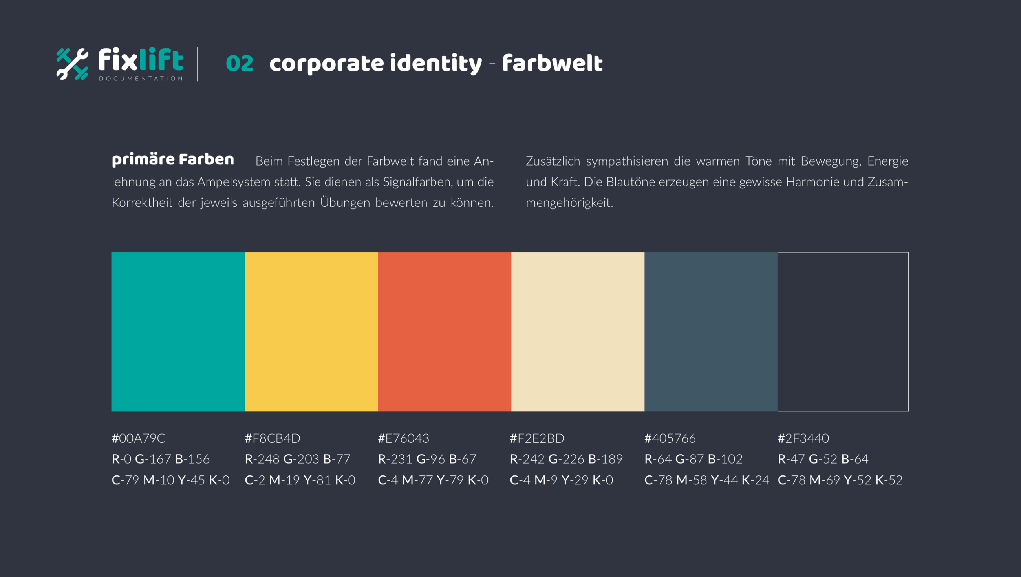
Task: Click the corporate identity heading
Action: (376, 64)
